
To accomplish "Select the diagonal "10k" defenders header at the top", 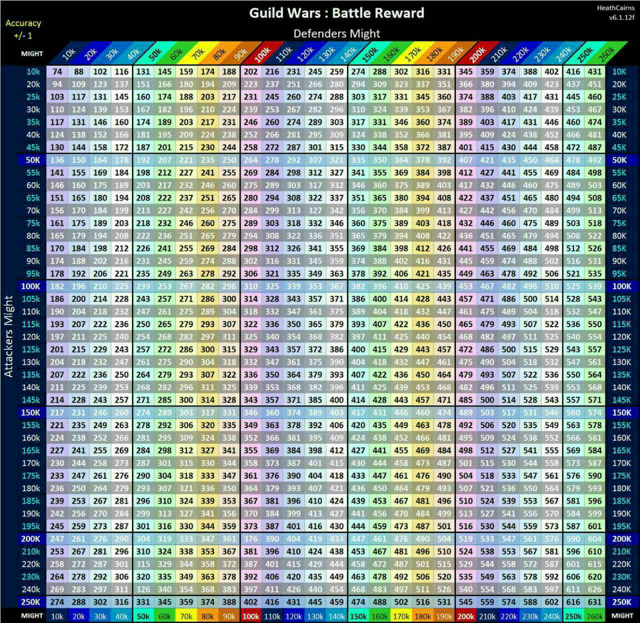I will tap(68, 54).
